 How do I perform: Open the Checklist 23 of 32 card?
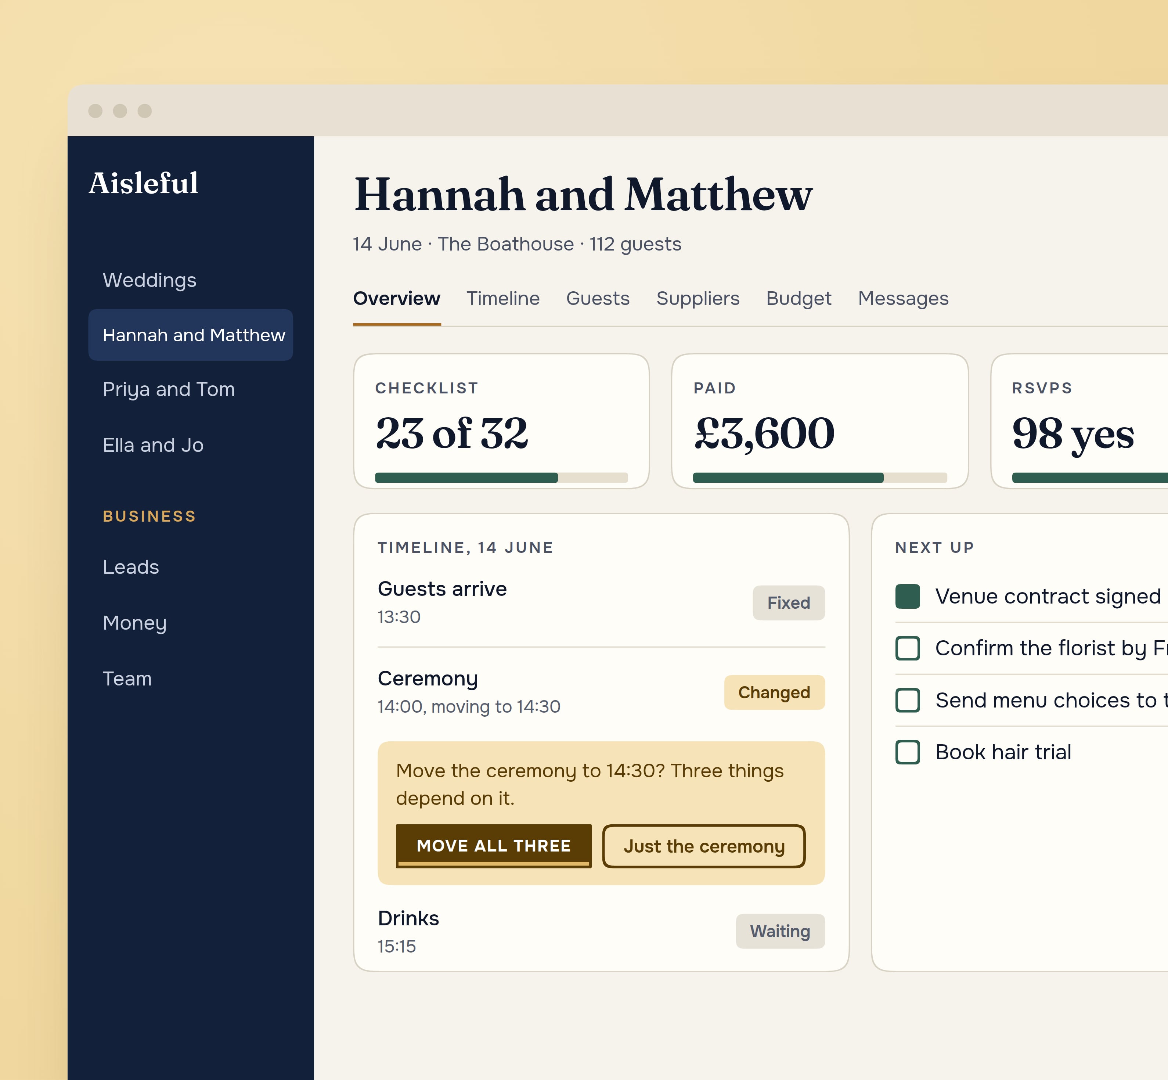(x=501, y=421)
